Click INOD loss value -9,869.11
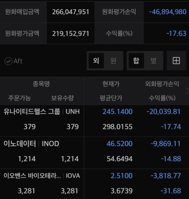 [166, 144]
